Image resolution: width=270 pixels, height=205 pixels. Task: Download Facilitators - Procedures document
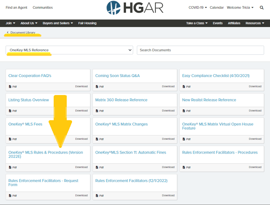(255, 167)
